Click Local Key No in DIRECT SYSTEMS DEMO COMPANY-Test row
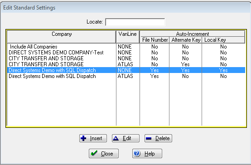 tap(223, 53)
